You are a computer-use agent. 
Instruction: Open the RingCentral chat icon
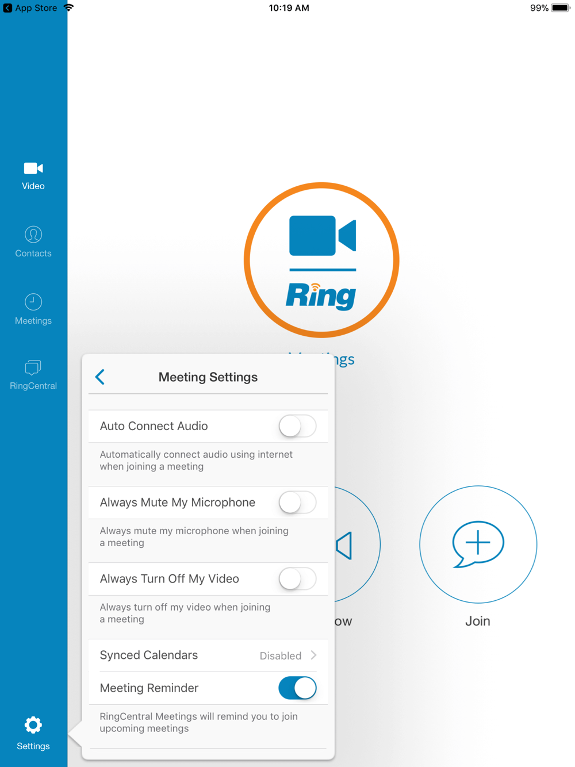(x=33, y=367)
